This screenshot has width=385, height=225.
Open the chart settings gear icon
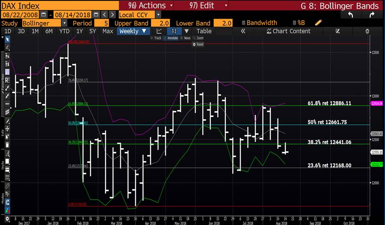point(367,31)
